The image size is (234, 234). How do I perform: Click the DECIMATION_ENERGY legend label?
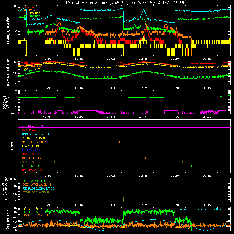(37, 181)
